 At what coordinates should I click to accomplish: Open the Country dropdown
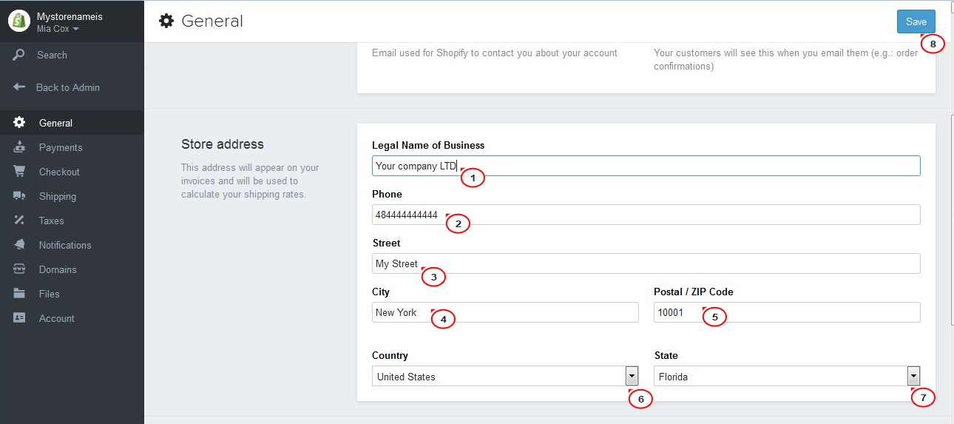click(x=505, y=376)
